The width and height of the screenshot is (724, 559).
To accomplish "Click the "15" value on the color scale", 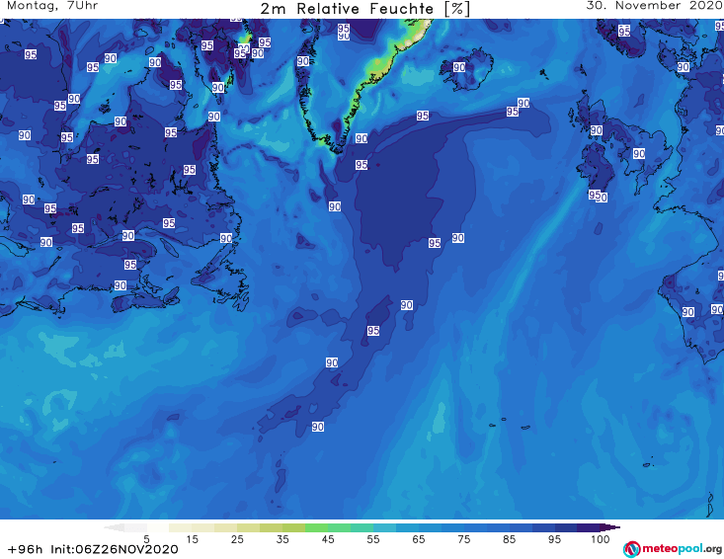I will [192, 539].
